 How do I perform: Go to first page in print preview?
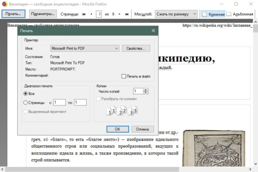click(x=84, y=14)
